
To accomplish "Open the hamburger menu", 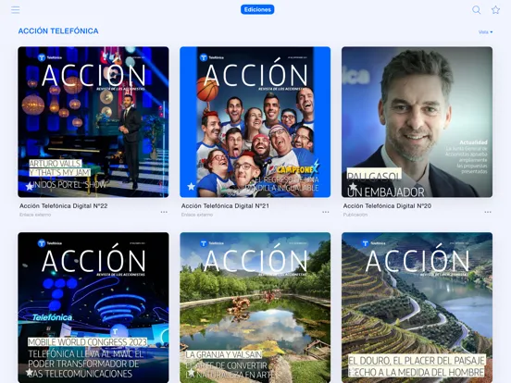I will [x=16, y=10].
